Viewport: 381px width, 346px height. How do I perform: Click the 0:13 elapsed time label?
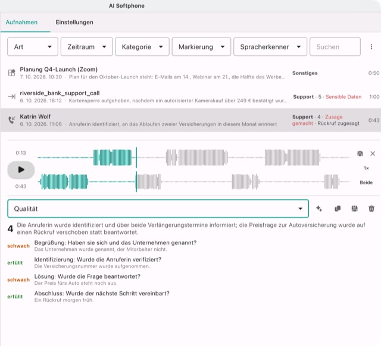21,153
